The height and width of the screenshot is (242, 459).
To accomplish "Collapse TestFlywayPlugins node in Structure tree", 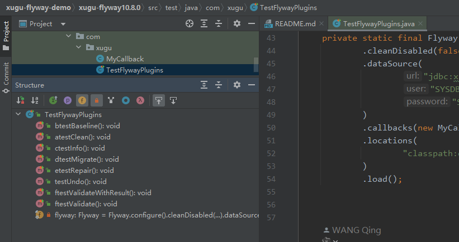I will click(x=18, y=114).
